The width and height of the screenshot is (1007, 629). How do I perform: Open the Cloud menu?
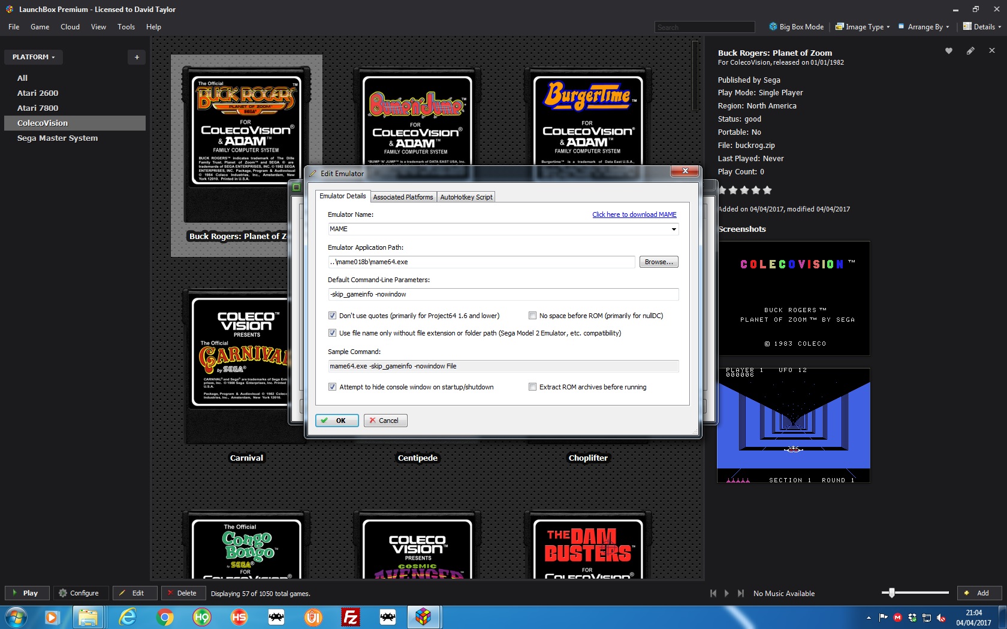point(70,27)
